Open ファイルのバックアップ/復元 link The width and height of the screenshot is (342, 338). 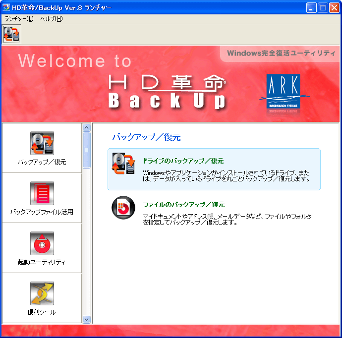tap(184, 205)
